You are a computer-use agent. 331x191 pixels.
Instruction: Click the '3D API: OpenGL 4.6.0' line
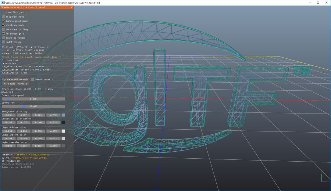point(24,158)
